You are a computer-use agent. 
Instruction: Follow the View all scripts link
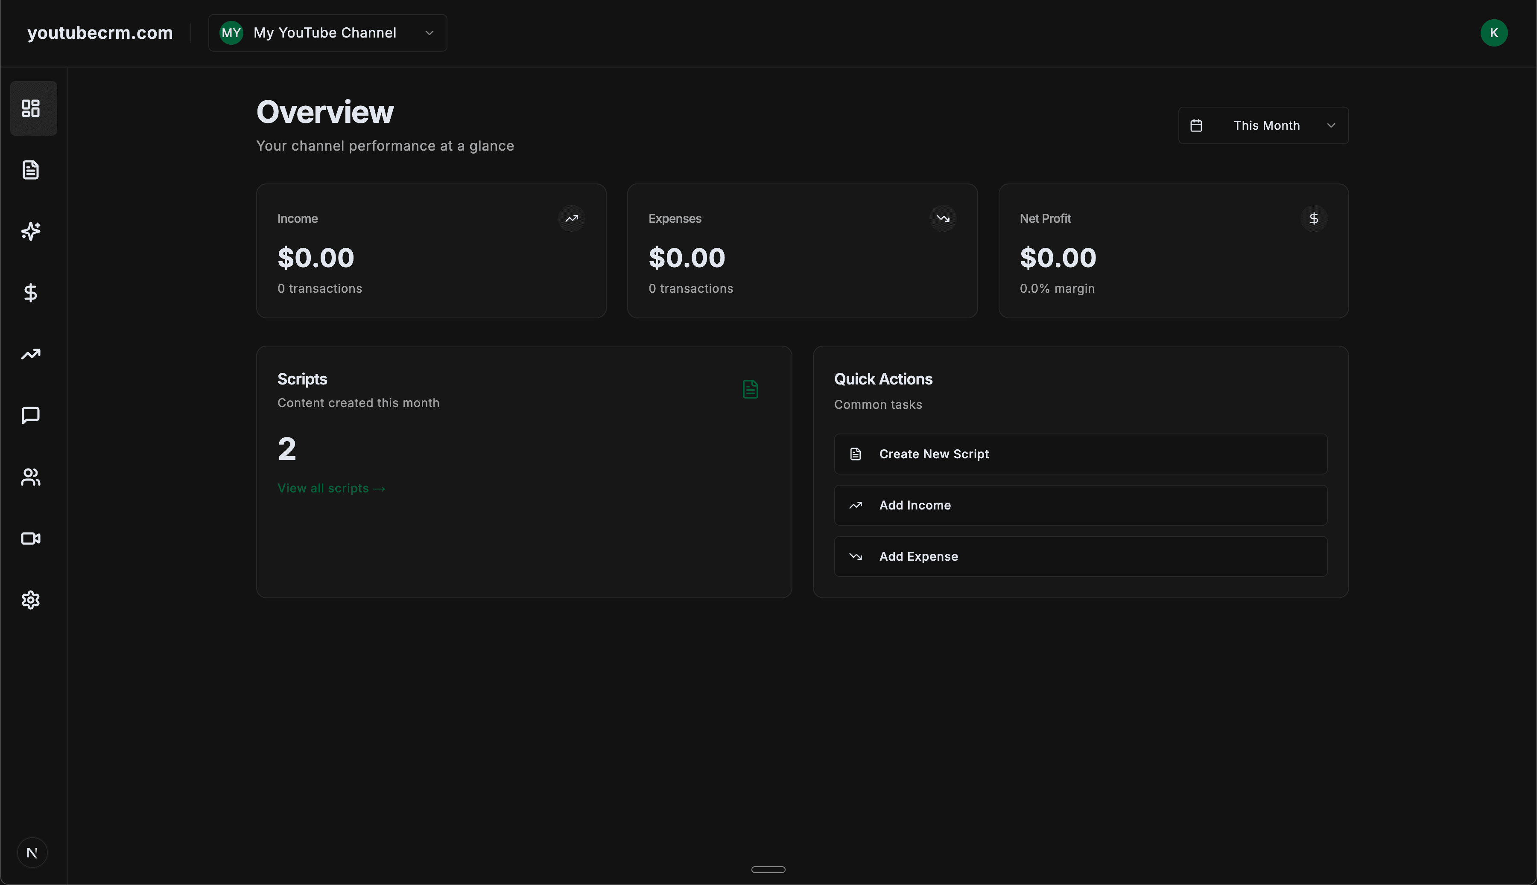click(x=331, y=487)
